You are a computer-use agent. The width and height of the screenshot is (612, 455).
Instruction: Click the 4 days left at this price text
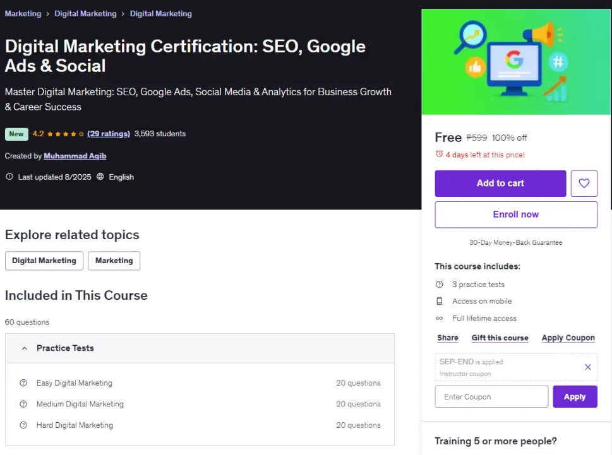tap(485, 155)
